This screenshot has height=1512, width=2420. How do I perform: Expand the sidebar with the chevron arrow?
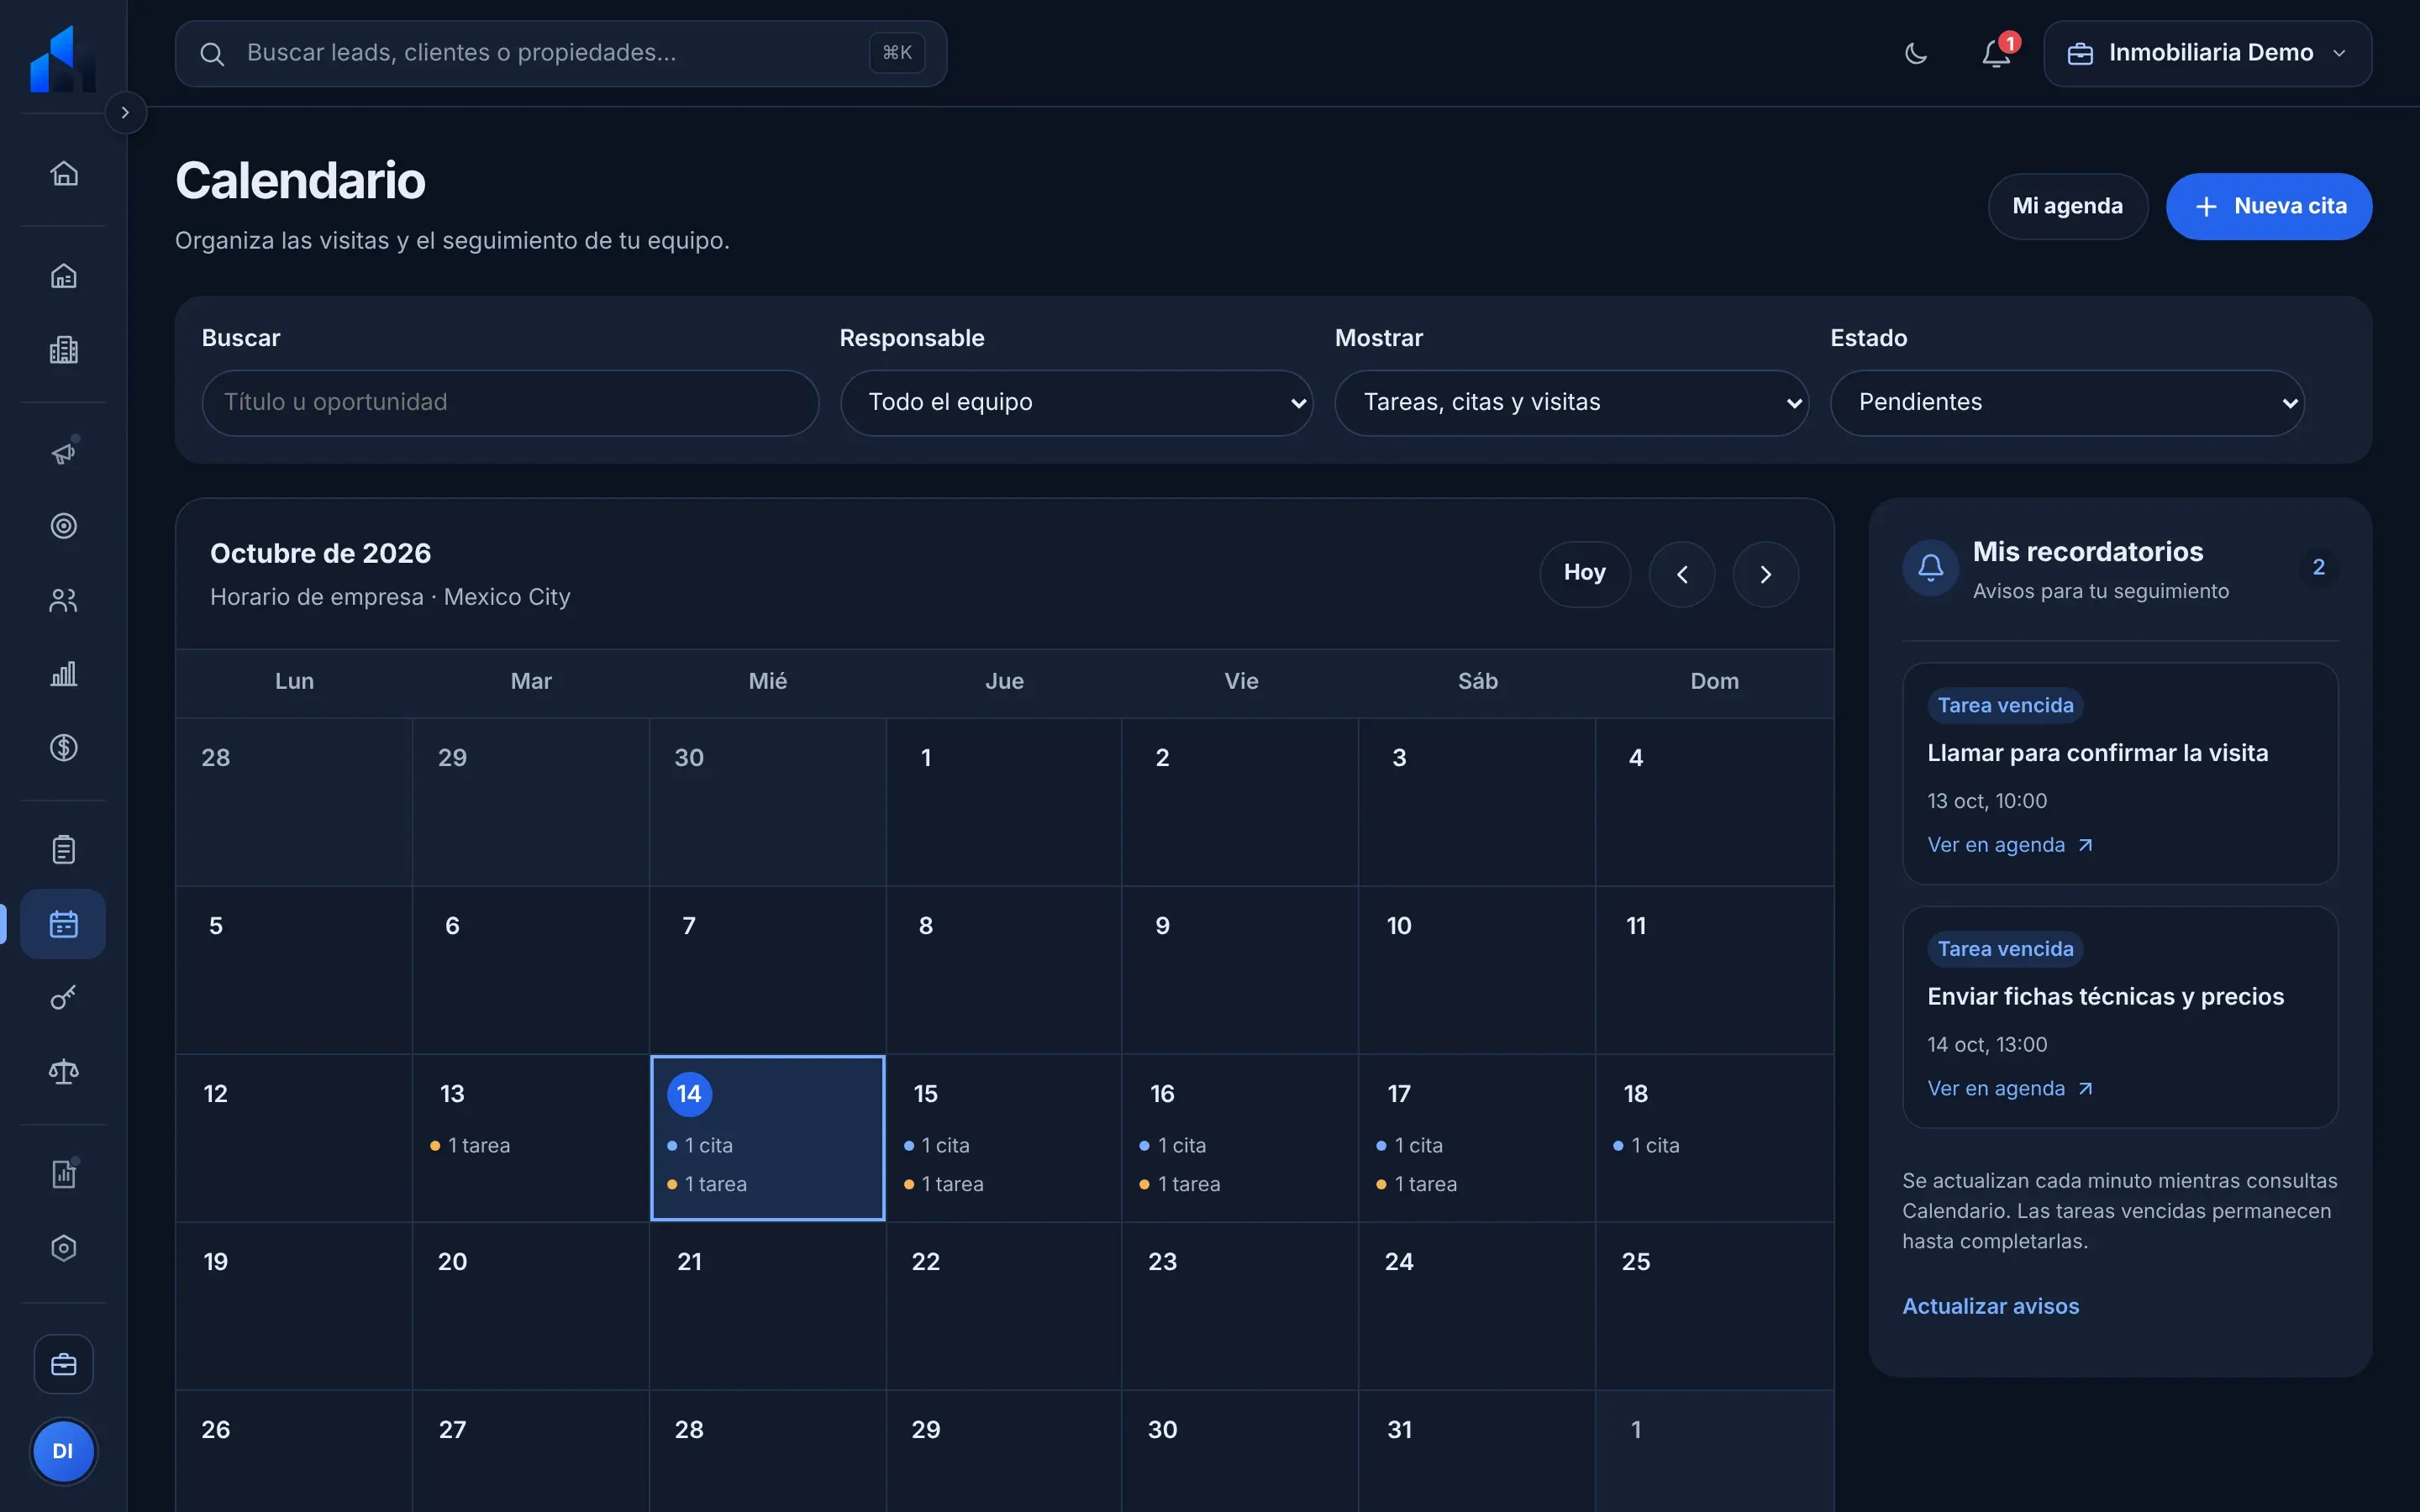click(x=125, y=113)
